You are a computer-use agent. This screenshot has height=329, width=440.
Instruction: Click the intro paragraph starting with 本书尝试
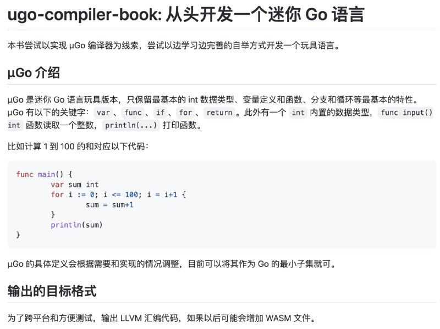pyautogui.click(x=174, y=46)
